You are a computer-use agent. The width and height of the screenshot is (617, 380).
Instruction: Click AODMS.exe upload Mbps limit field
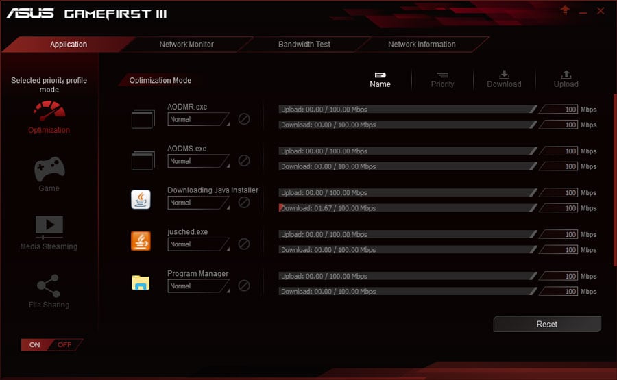pyautogui.click(x=559, y=151)
